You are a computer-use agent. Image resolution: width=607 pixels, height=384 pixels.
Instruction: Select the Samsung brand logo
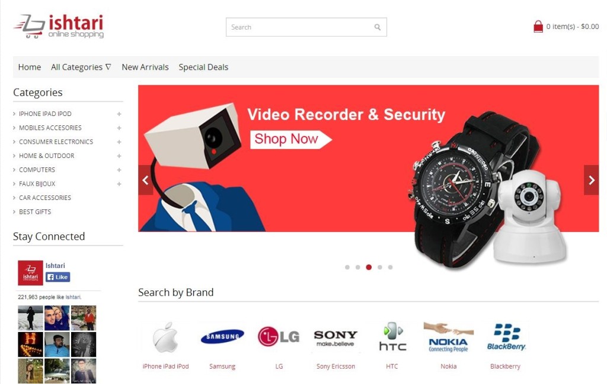[222, 337]
